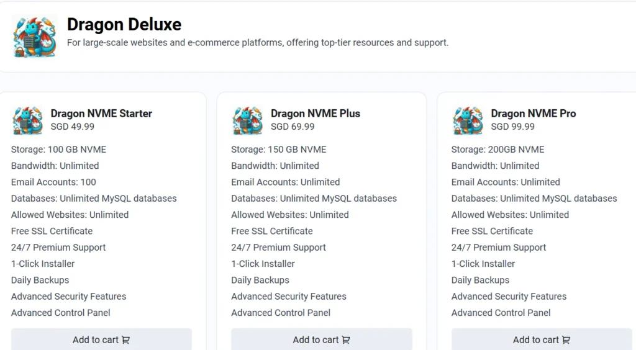Click cart icon in Pro plan button

[x=566, y=340]
